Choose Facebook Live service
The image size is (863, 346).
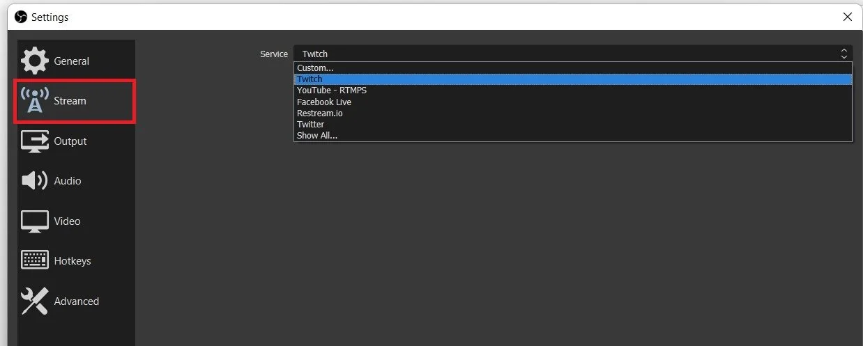tap(573, 102)
